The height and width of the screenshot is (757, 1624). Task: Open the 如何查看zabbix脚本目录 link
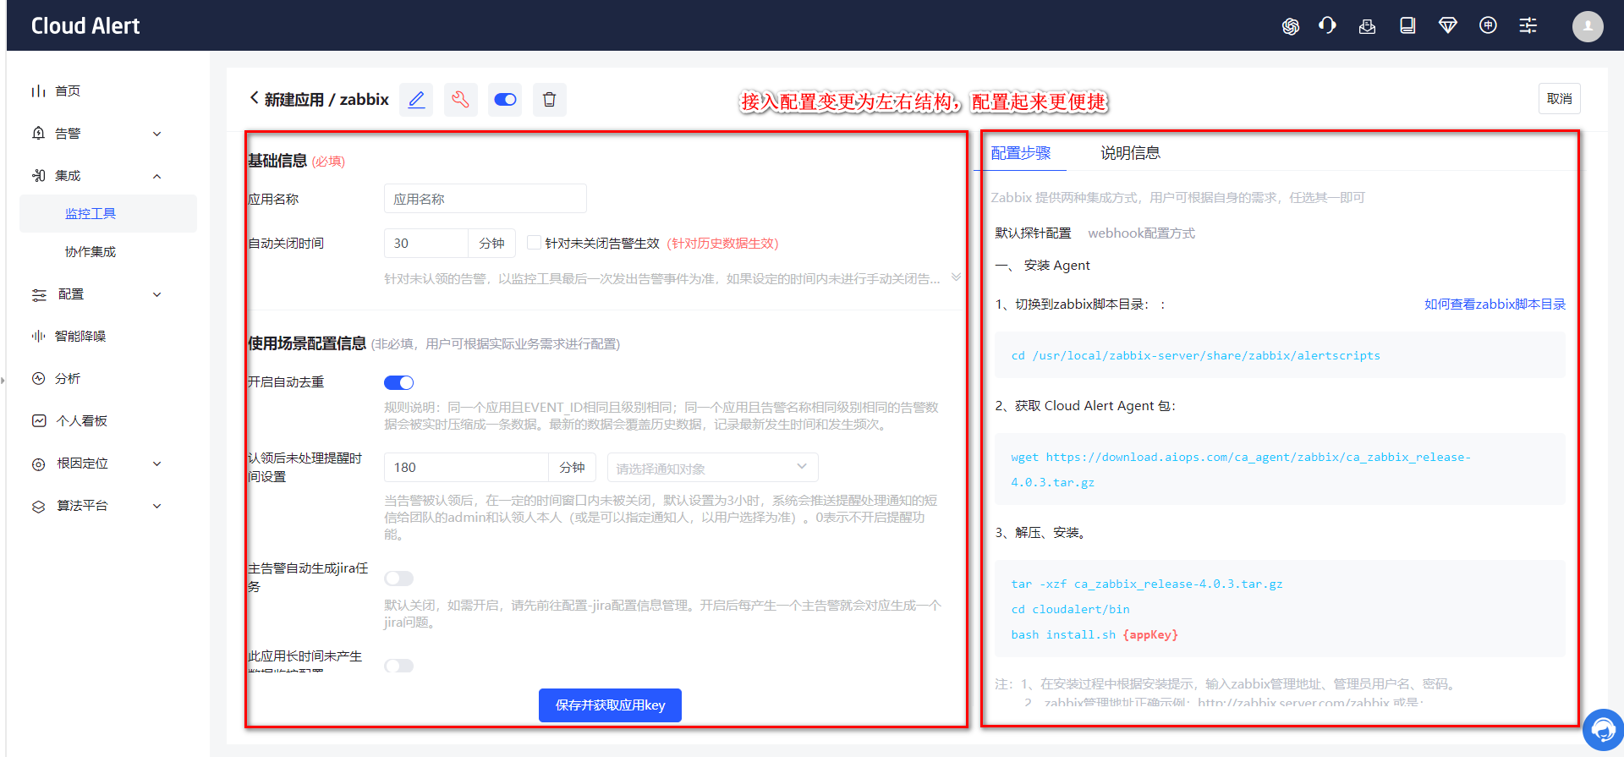pyautogui.click(x=1495, y=304)
